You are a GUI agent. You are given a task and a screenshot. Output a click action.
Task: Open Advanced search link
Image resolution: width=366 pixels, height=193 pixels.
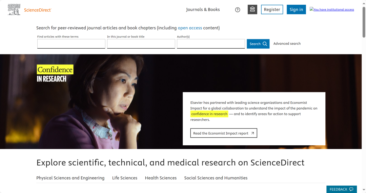[287, 44]
